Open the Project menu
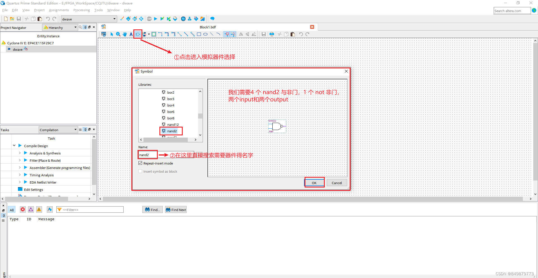Image resolution: width=538 pixels, height=278 pixels. pos(39,10)
